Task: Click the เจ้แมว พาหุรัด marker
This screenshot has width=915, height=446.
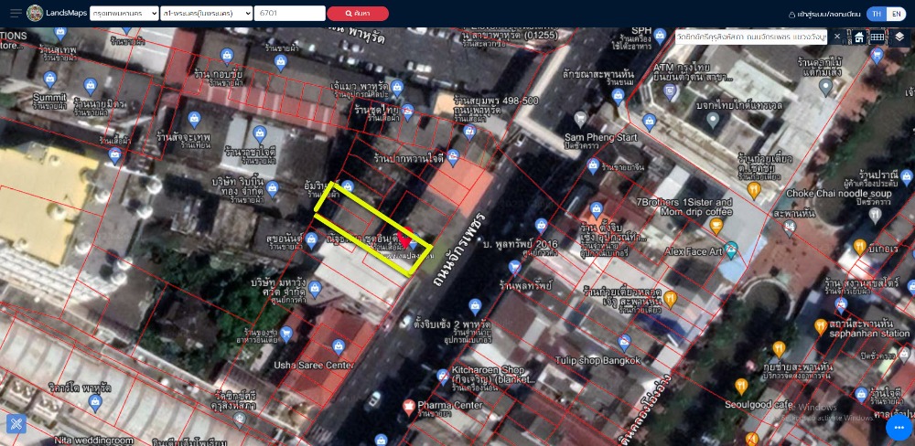Action: click(x=397, y=89)
